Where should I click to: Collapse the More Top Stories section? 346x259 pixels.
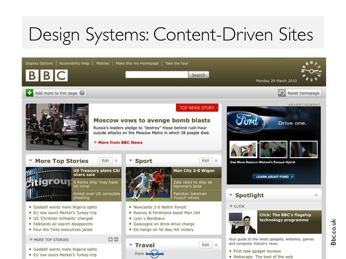click(x=31, y=161)
